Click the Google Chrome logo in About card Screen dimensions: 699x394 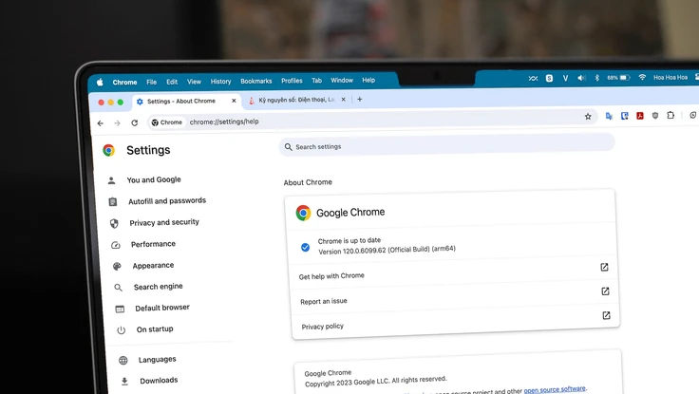[303, 213]
